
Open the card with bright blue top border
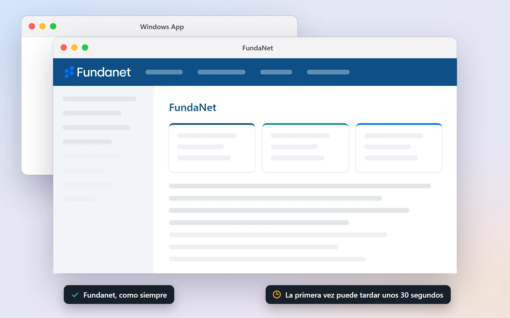click(x=399, y=148)
